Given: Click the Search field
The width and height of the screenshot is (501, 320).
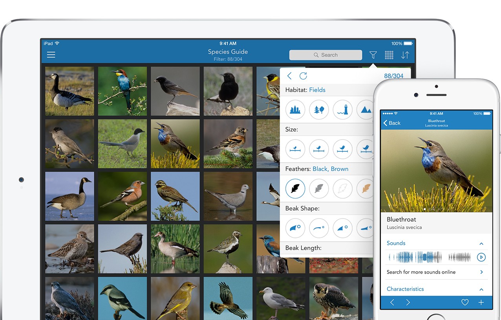Looking at the screenshot, I should pyautogui.click(x=325, y=55).
